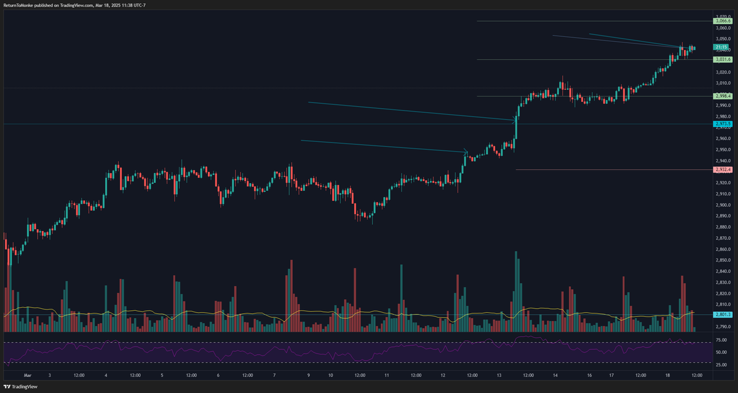Viewport: 738px width, 393px height.
Task: Click the 3,031.6 price level label
Action: pos(722,60)
